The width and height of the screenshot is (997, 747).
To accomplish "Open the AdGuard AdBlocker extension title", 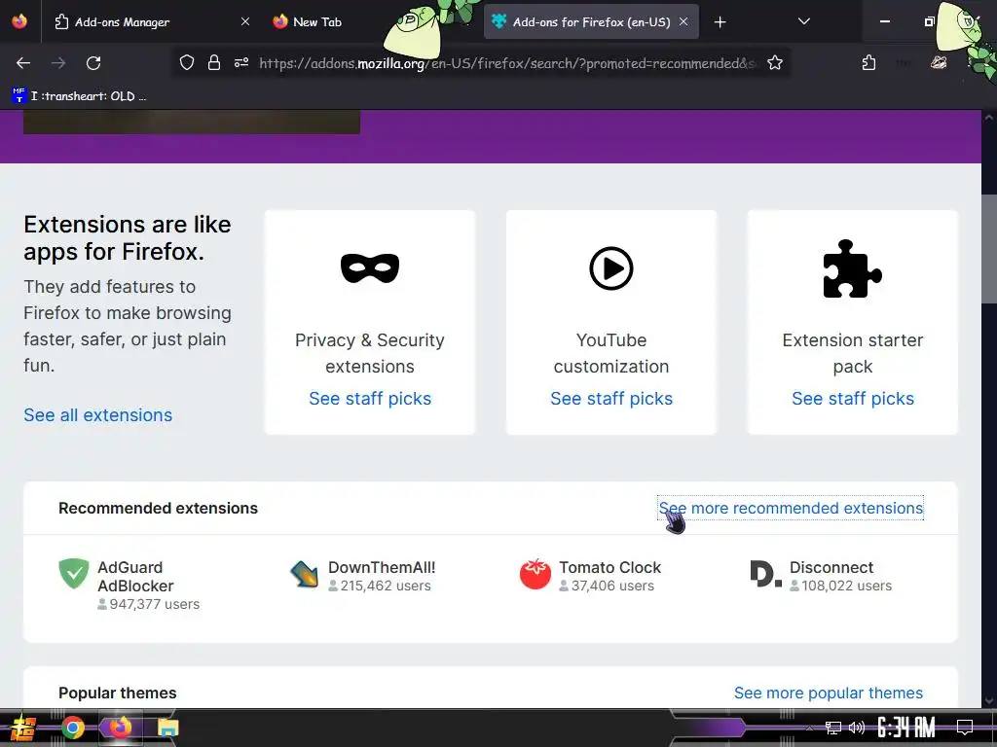I will (135, 576).
